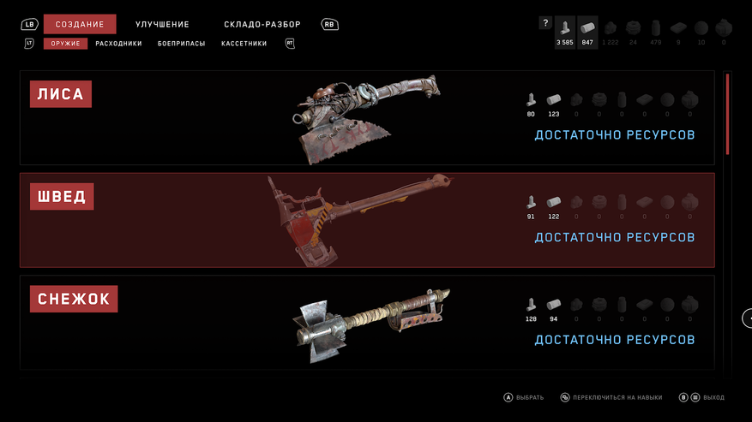Select the Лиса weapon card

[367, 118]
